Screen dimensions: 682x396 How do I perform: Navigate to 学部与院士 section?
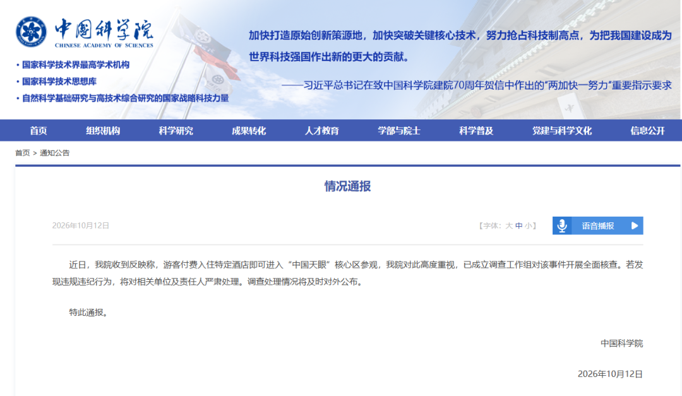399,131
